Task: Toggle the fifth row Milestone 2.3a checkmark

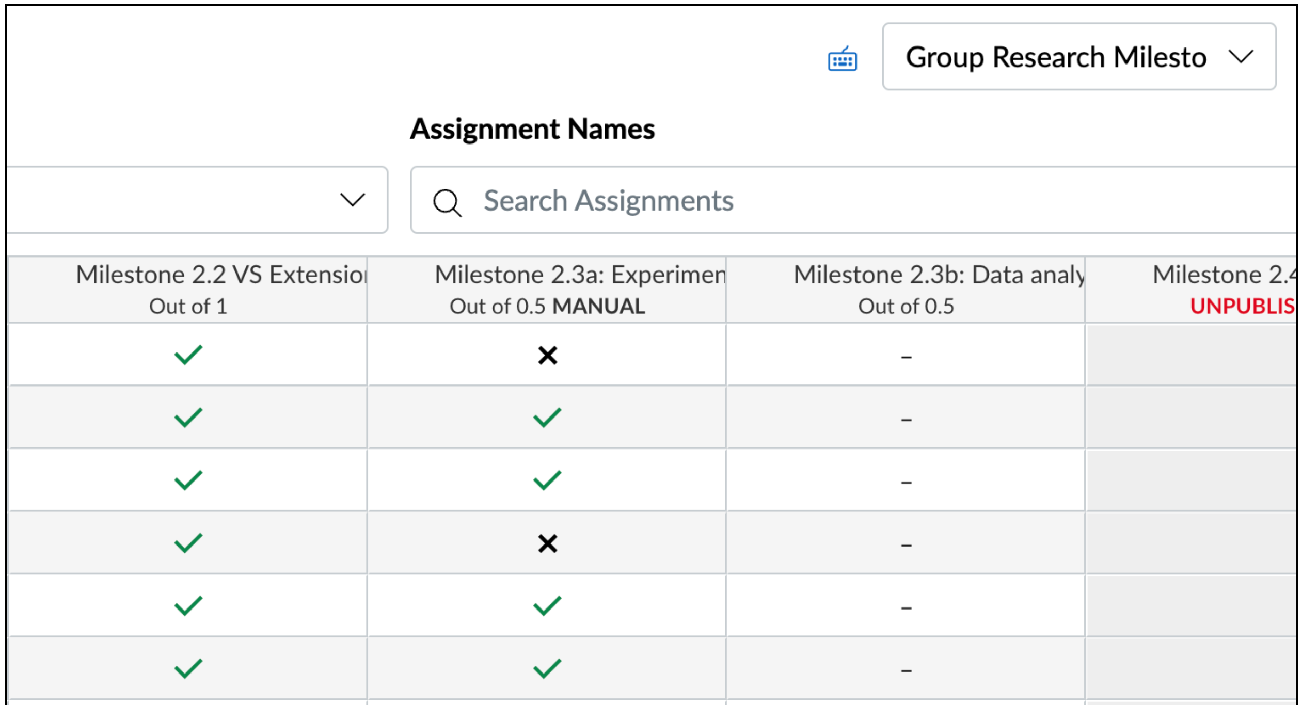Action: 546,605
